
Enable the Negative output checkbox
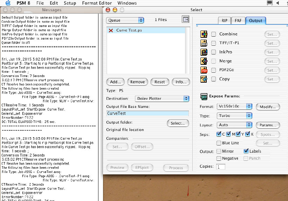[219, 158]
